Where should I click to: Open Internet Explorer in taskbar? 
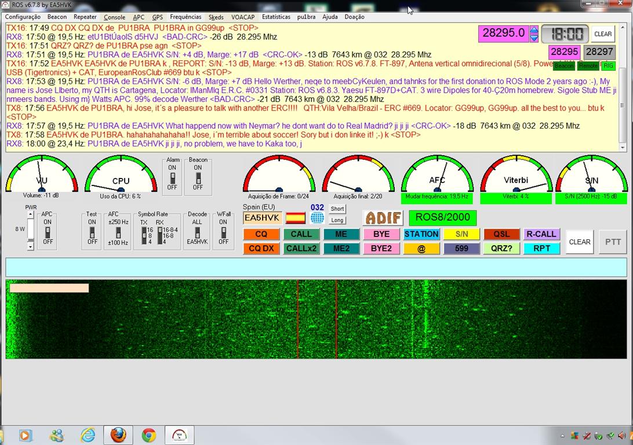(88, 435)
